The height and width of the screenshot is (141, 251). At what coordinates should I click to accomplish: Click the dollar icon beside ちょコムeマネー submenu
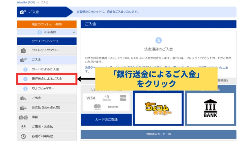point(25,89)
